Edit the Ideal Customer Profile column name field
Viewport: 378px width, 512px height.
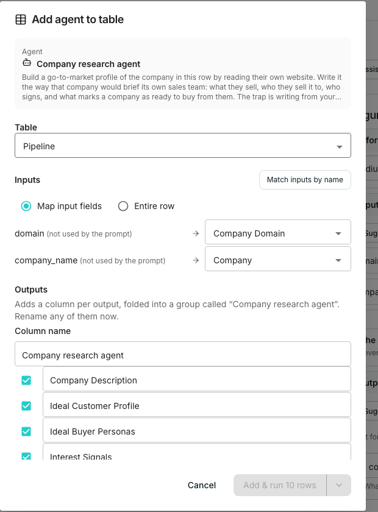pos(197,405)
